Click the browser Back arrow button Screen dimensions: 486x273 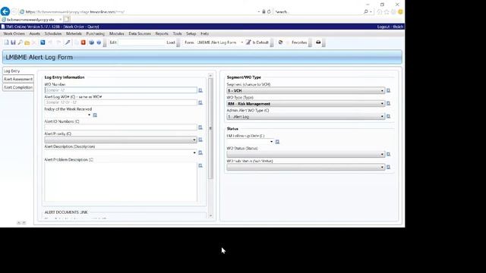(5, 11)
